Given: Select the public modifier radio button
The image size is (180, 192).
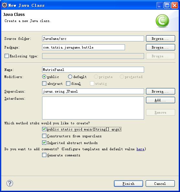Looking at the screenshot, I should [x=44, y=77].
